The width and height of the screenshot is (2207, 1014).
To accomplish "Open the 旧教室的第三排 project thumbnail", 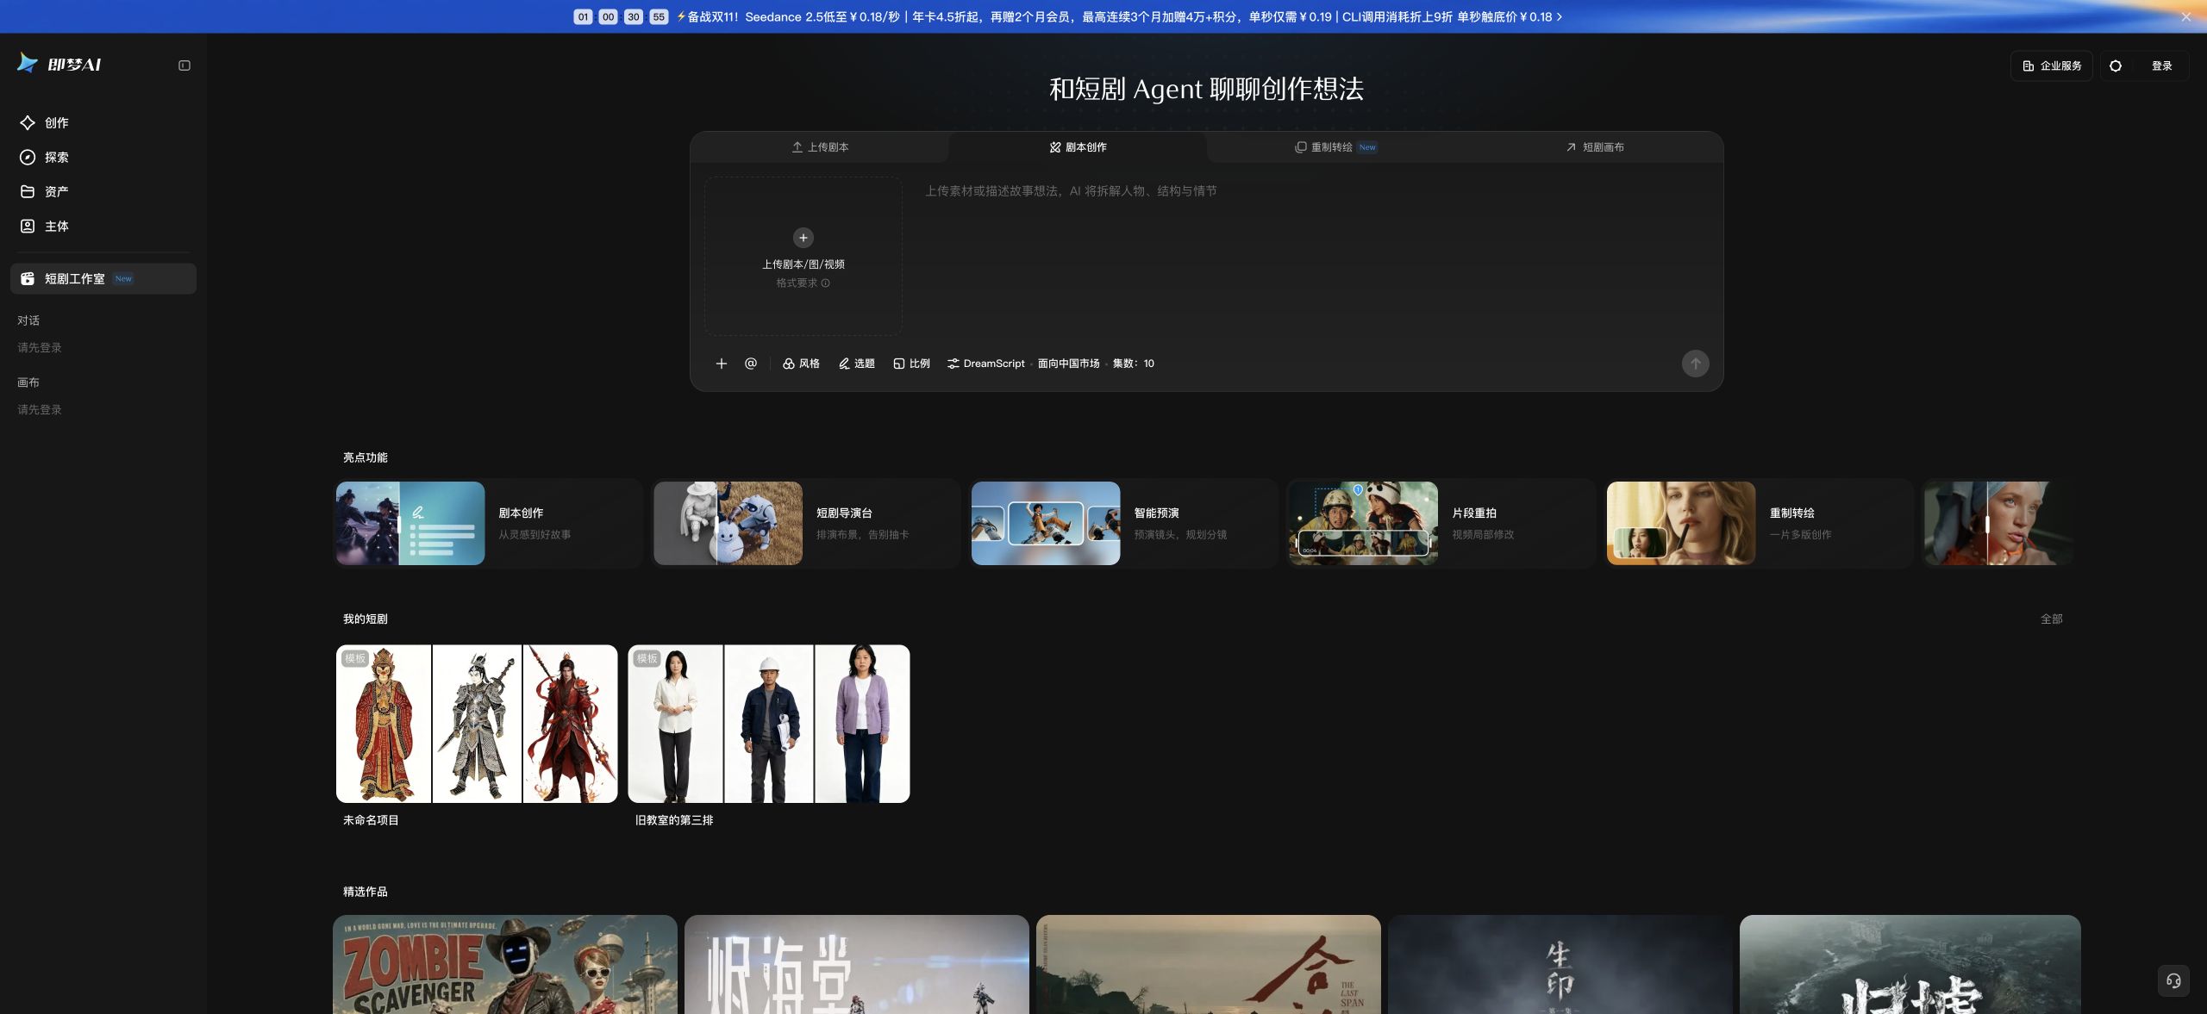I will click(769, 724).
